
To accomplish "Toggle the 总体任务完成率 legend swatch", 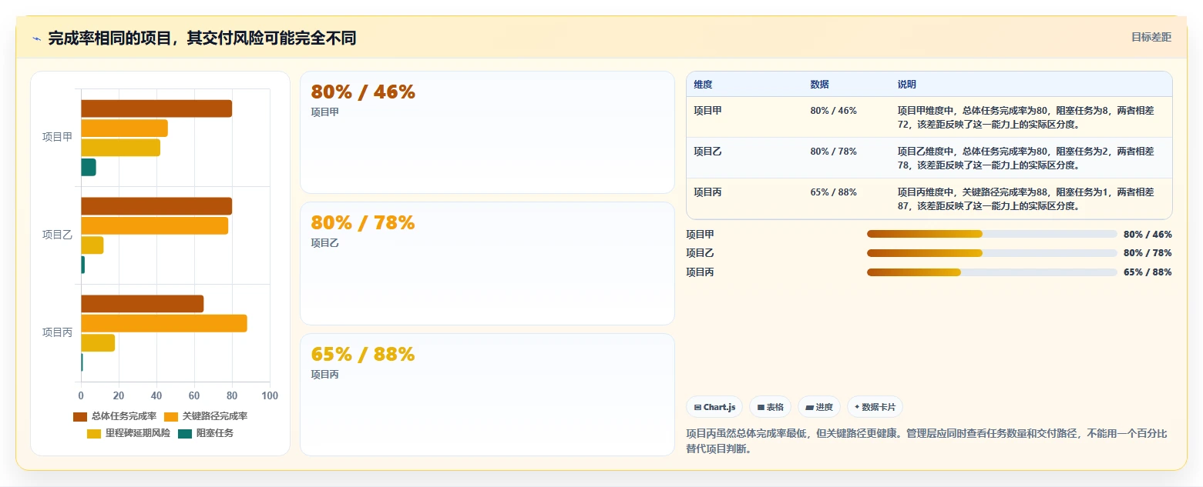I will pyautogui.click(x=80, y=416).
